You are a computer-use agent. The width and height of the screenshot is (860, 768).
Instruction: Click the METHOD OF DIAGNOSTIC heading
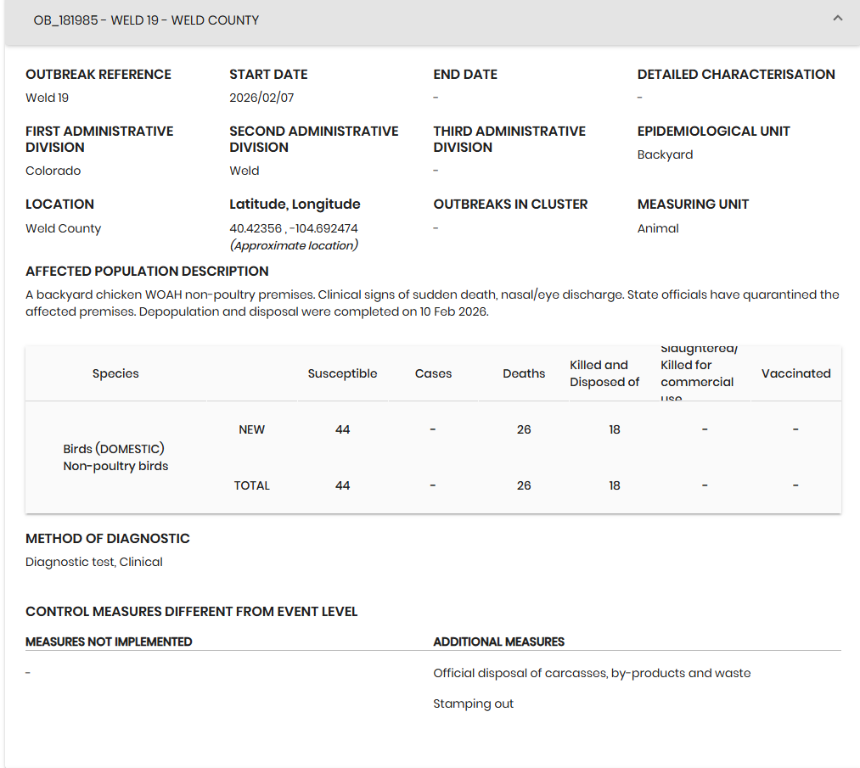pos(108,538)
